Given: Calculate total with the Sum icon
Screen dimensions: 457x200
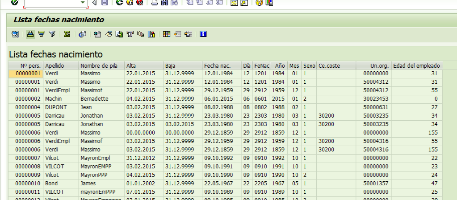Looking at the screenshot, I should click(67, 34).
